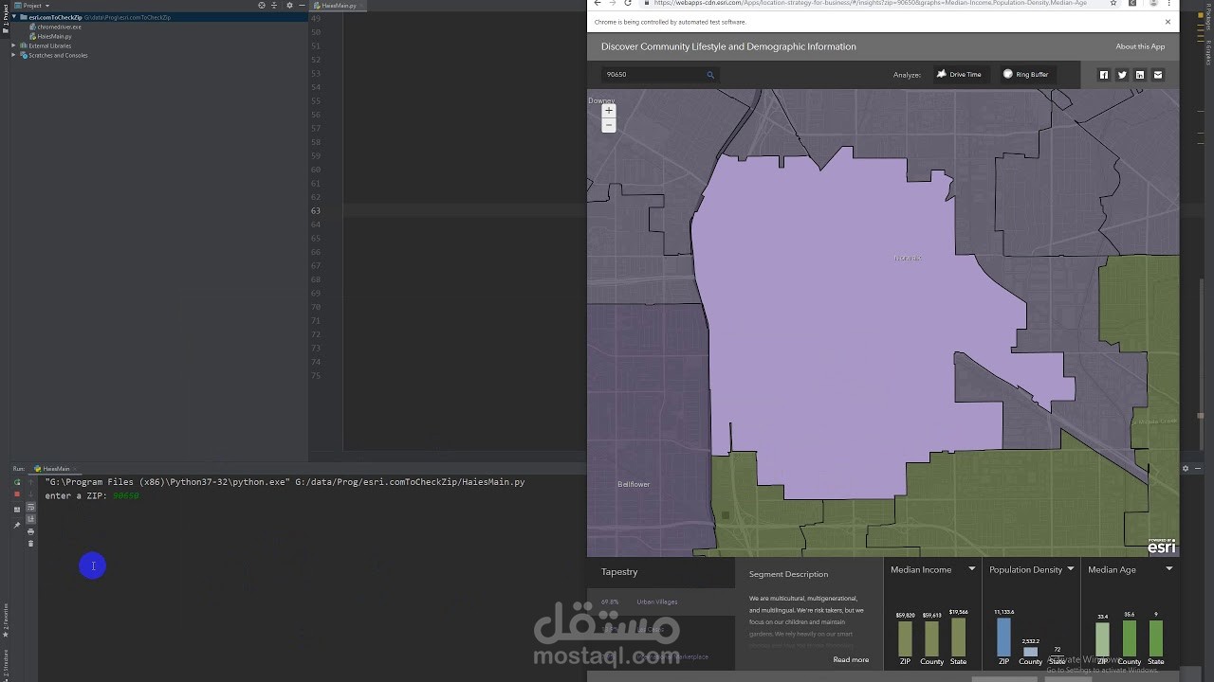Image resolution: width=1214 pixels, height=682 pixels.
Task: Pin the Run tab
Action: [17, 525]
